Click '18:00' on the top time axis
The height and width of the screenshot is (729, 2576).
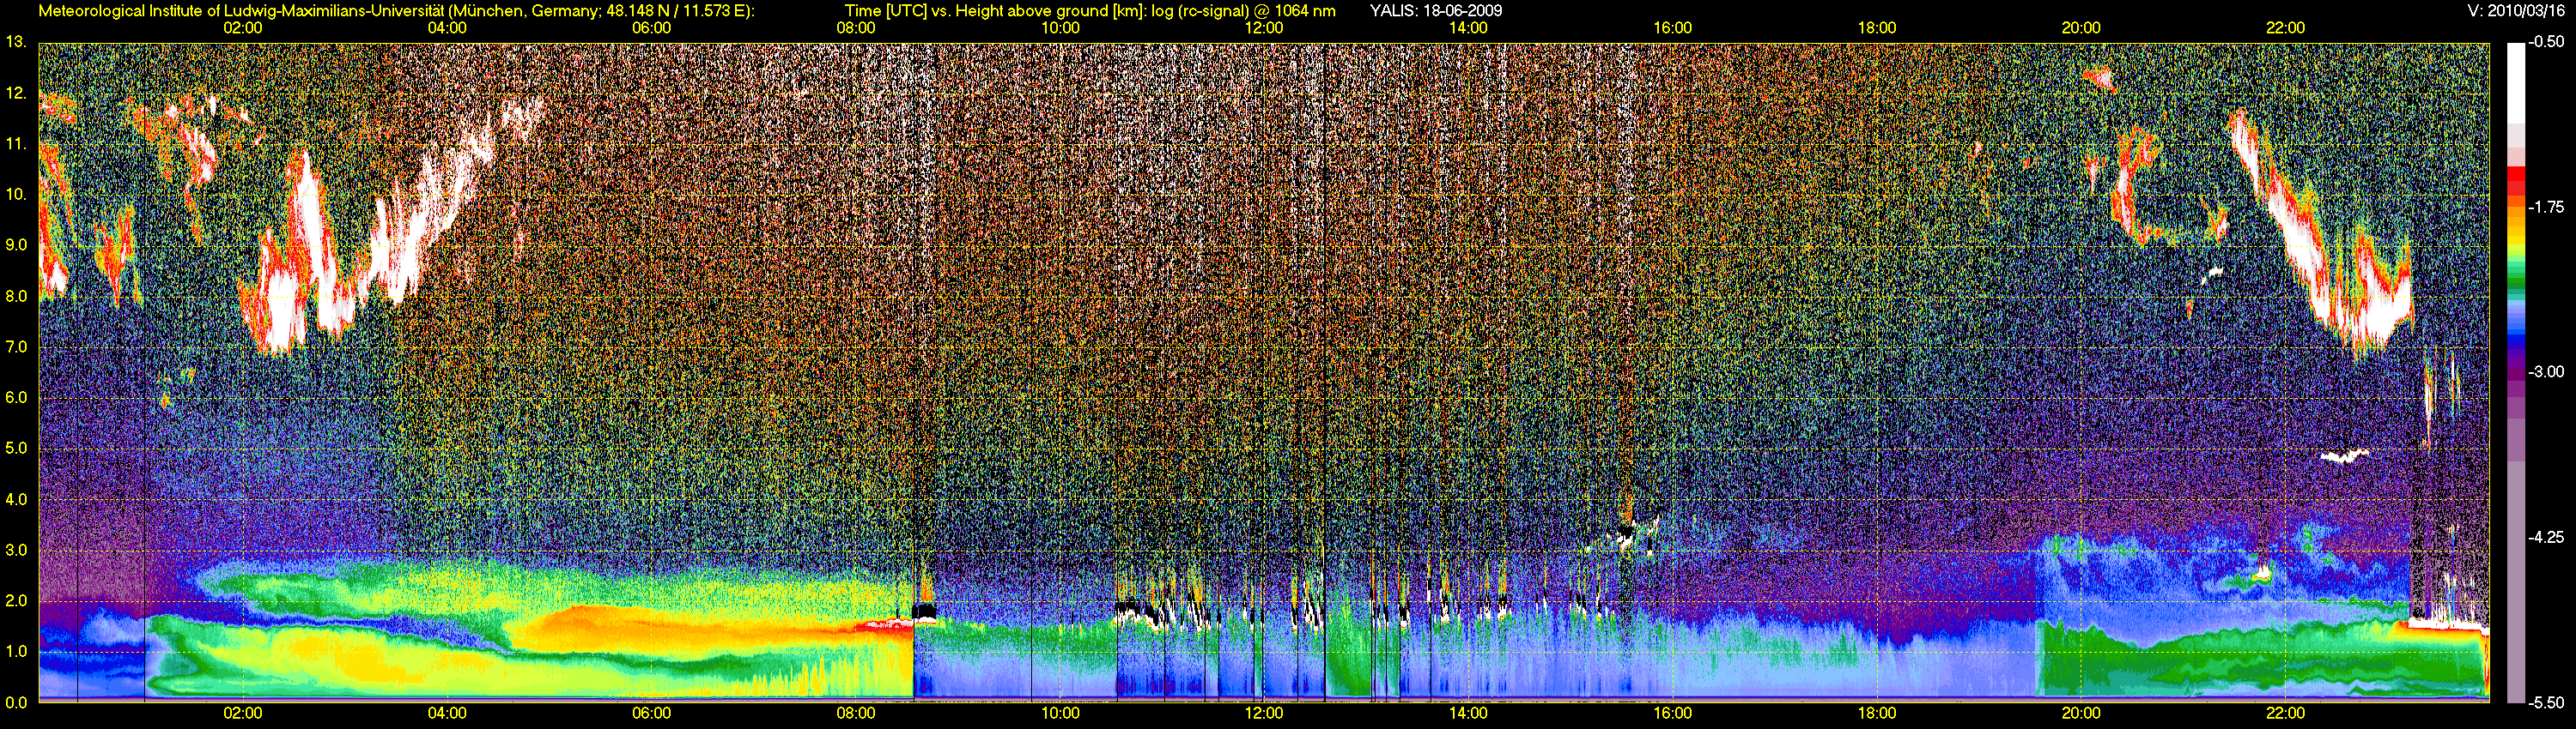click(1877, 28)
